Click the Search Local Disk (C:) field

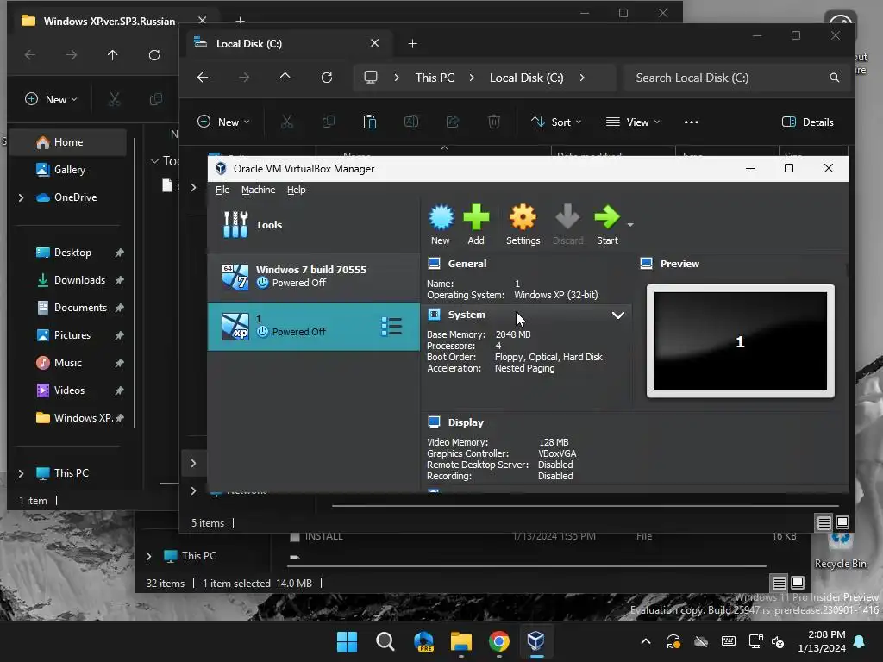[737, 78]
